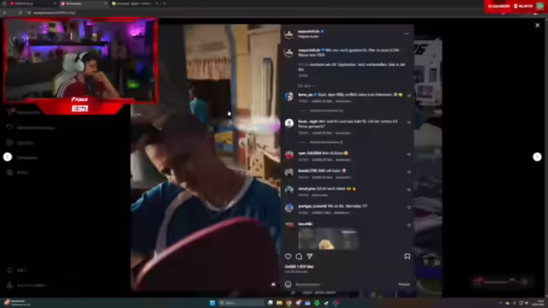Open Google Chrome from the taskbar
The image size is (548, 308).
(289, 303)
